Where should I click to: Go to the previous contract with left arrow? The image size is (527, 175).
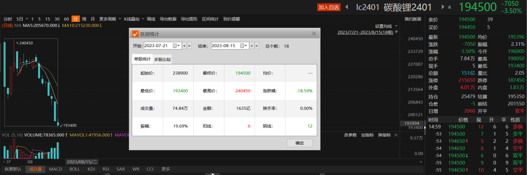[x=347, y=7]
